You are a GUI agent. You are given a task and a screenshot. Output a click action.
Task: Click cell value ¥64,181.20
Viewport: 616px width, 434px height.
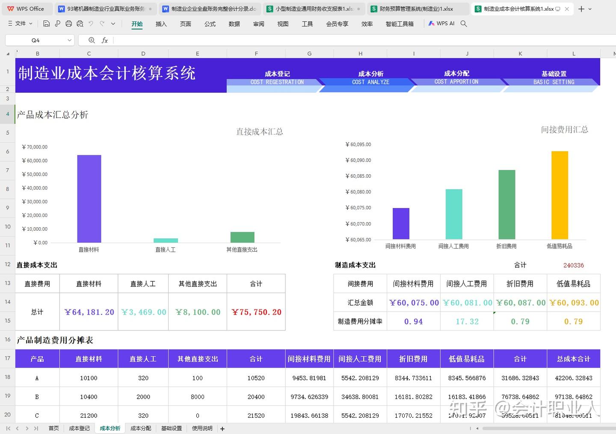(89, 312)
